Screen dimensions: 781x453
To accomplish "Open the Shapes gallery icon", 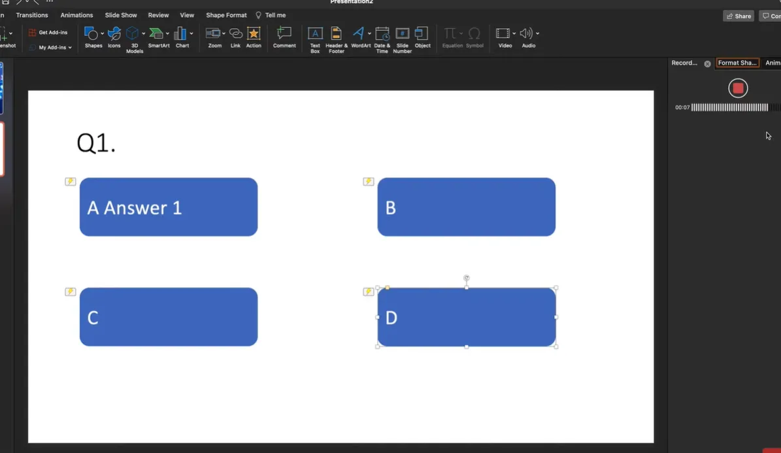I will click(91, 33).
